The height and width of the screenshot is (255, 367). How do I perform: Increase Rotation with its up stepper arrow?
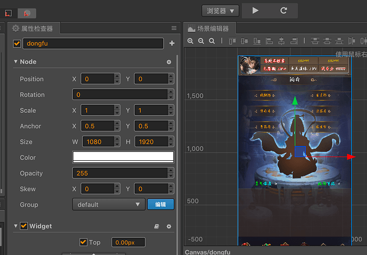171,92
